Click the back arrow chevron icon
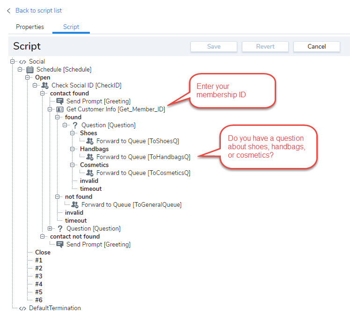Screen dimensions: 350x327 [x=8, y=11]
